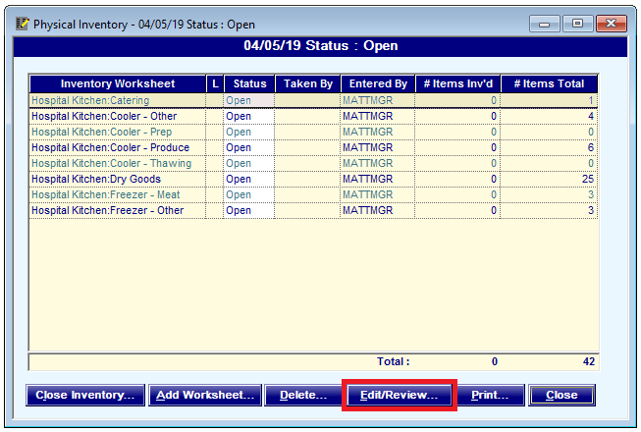This screenshot has height=432, width=641.
Task: Click the Close button at bottom right
Action: click(561, 395)
